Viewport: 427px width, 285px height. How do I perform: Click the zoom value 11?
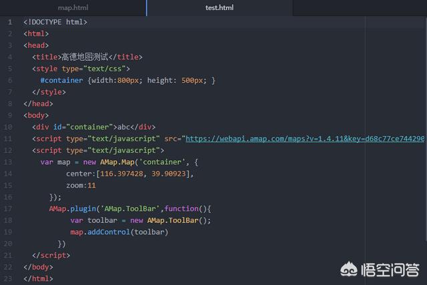tap(91, 186)
